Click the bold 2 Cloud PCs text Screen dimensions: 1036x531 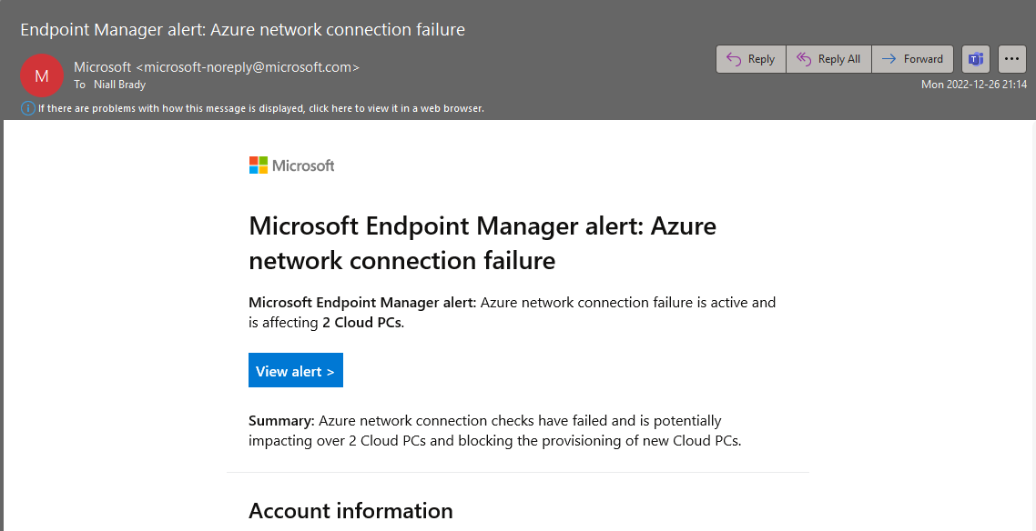point(361,323)
